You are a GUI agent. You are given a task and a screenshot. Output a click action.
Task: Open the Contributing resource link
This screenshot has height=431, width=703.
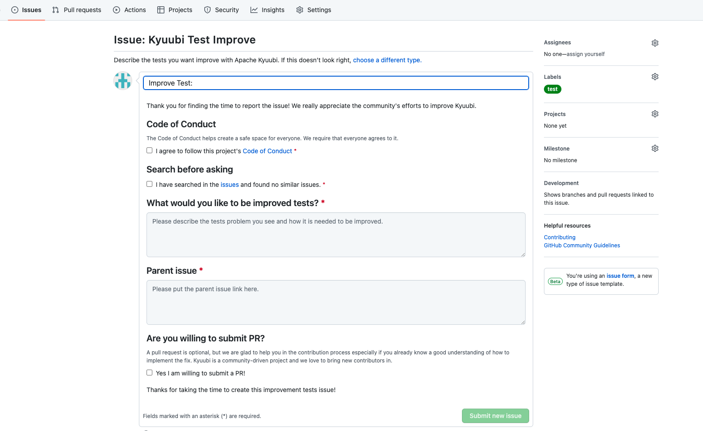(x=560, y=237)
